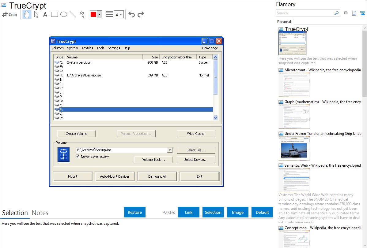Open Concept map snapshot title
367x248 pixels.
pyautogui.click(x=323, y=228)
